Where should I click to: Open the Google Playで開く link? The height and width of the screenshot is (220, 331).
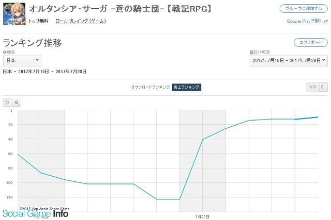pos(305,21)
